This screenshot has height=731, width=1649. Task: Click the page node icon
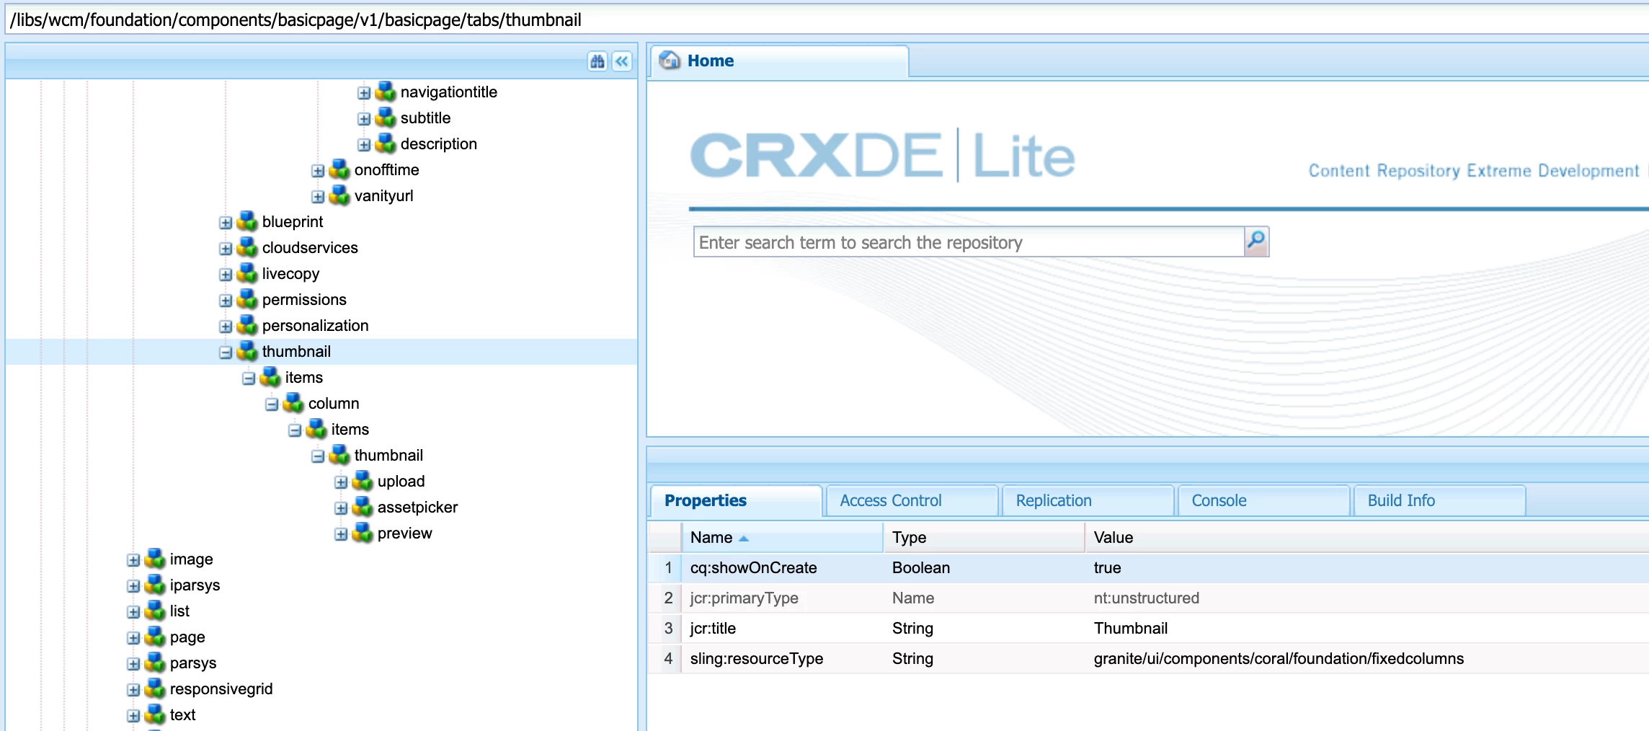tap(156, 637)
